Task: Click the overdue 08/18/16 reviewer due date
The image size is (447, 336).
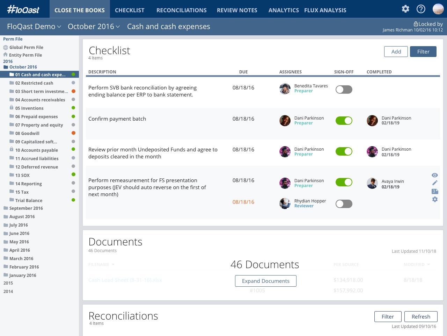Action: tap(243, 202)
